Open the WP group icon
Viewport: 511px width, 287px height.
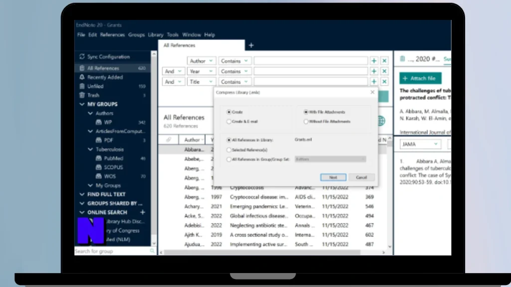point(98,123)
